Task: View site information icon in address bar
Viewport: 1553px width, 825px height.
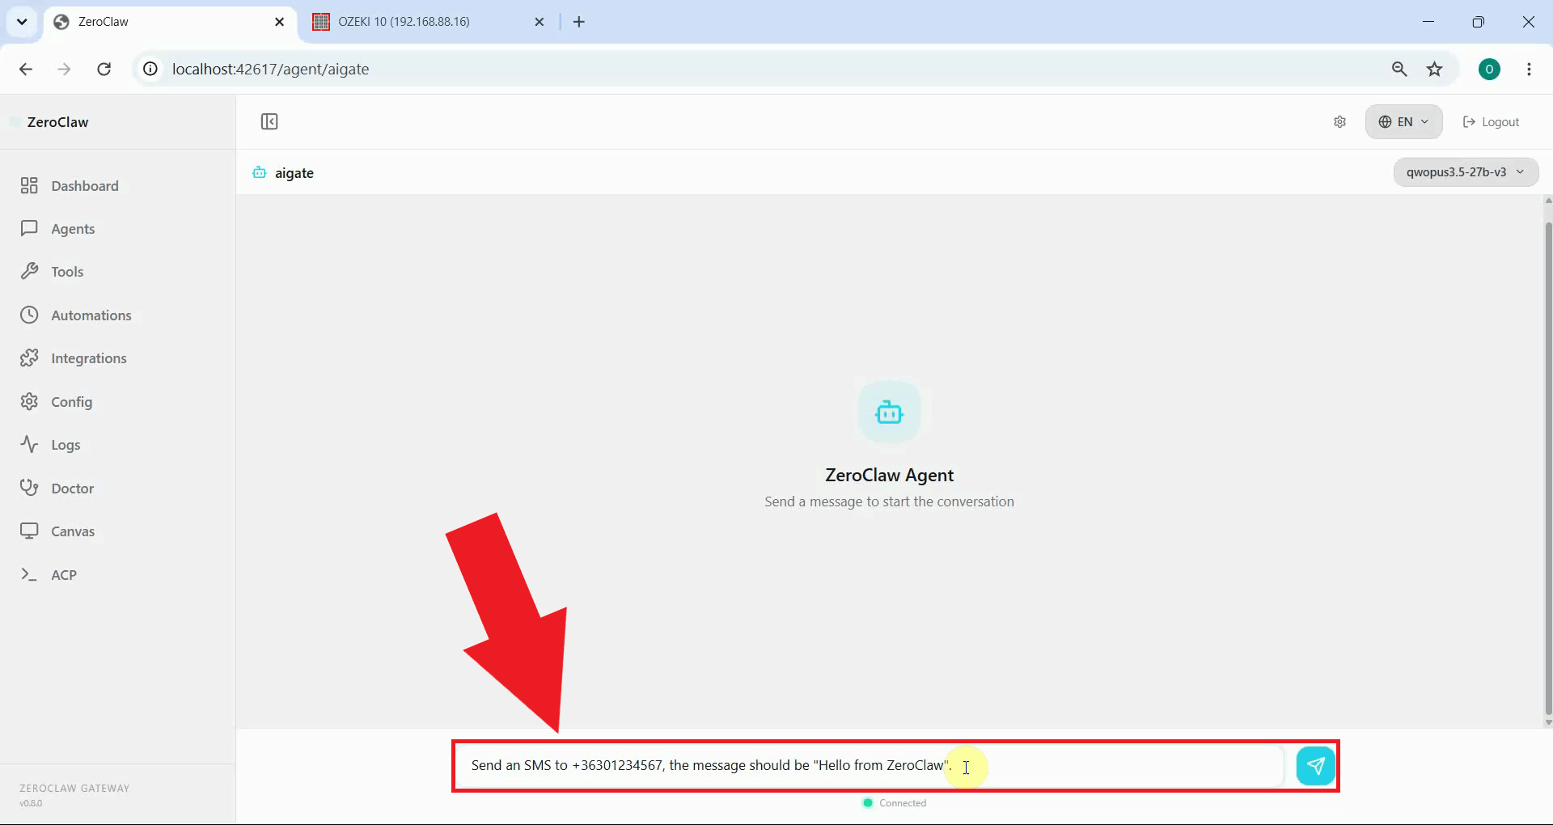Action: click(x=150, y=69)
